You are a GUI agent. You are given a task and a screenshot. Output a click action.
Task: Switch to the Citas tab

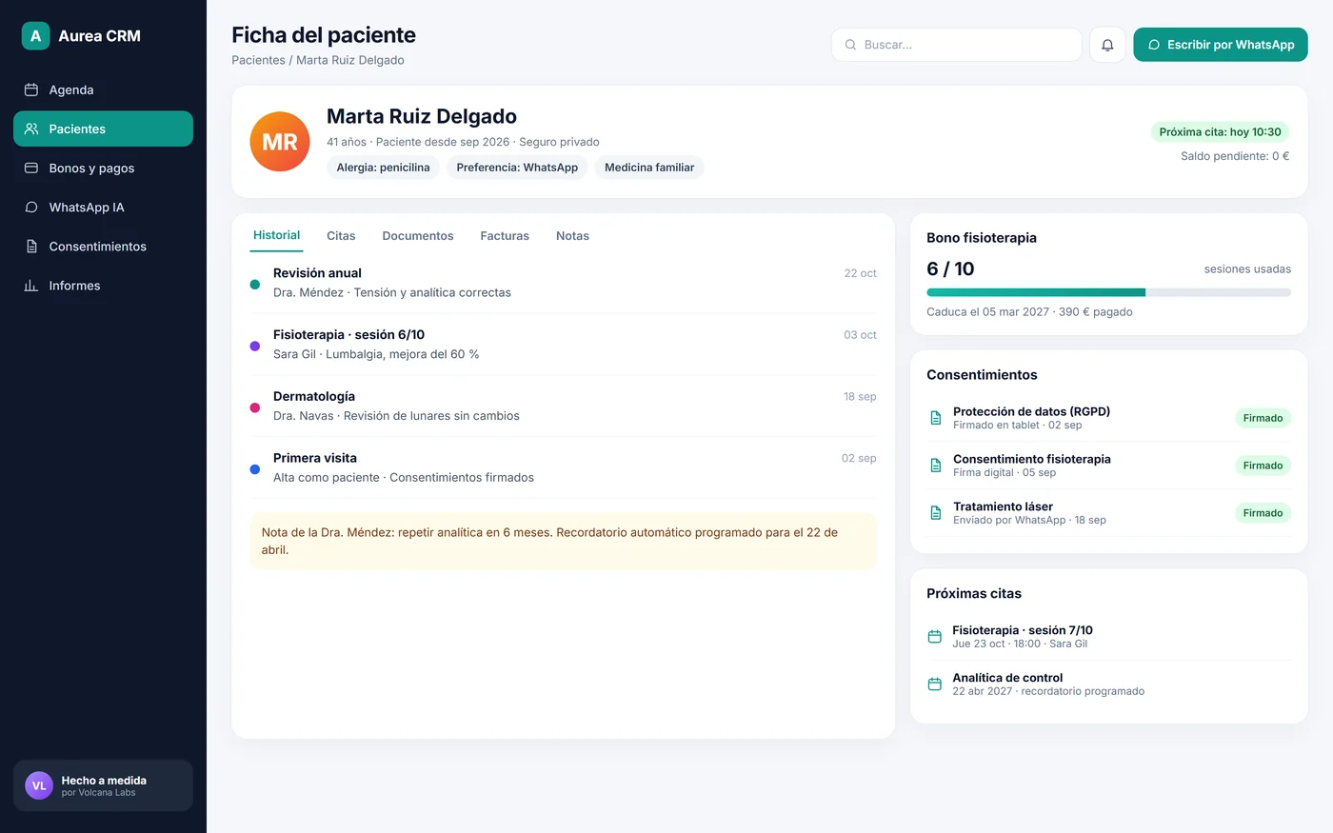[341, 235]
